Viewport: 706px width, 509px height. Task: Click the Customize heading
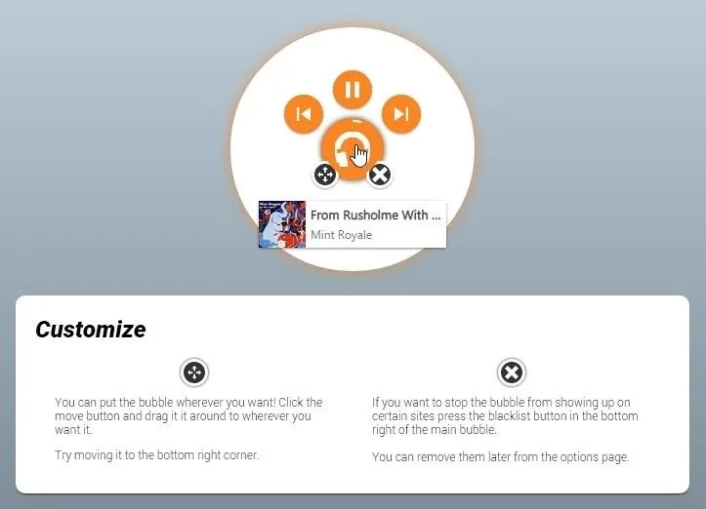[91, 330]
